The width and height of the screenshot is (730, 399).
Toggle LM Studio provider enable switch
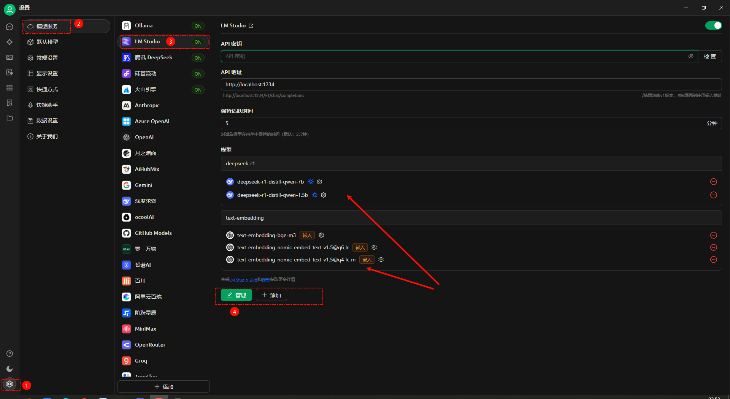(713, 25)
